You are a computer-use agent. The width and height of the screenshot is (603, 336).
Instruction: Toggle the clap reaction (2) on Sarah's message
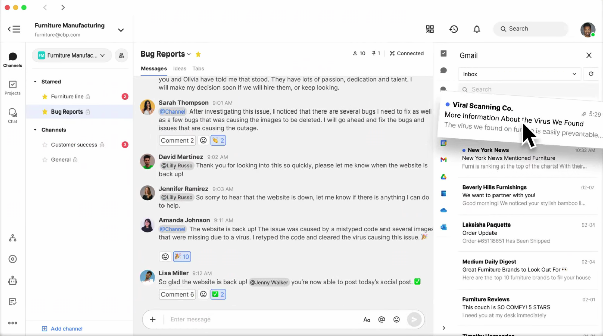coord(218,140)
